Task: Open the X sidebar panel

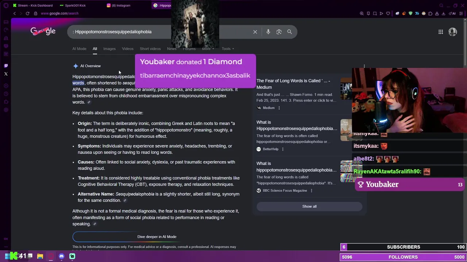Action: pyautogui.click(x=6, y=74)
